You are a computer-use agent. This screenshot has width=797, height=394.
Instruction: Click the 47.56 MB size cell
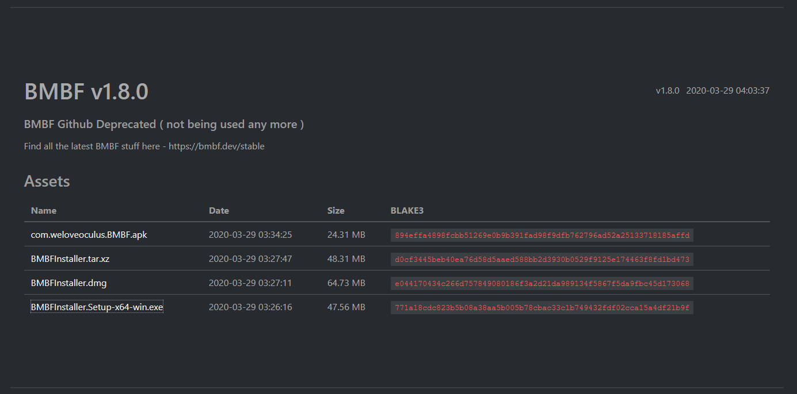pyautogui.click(x=346, y=307)
